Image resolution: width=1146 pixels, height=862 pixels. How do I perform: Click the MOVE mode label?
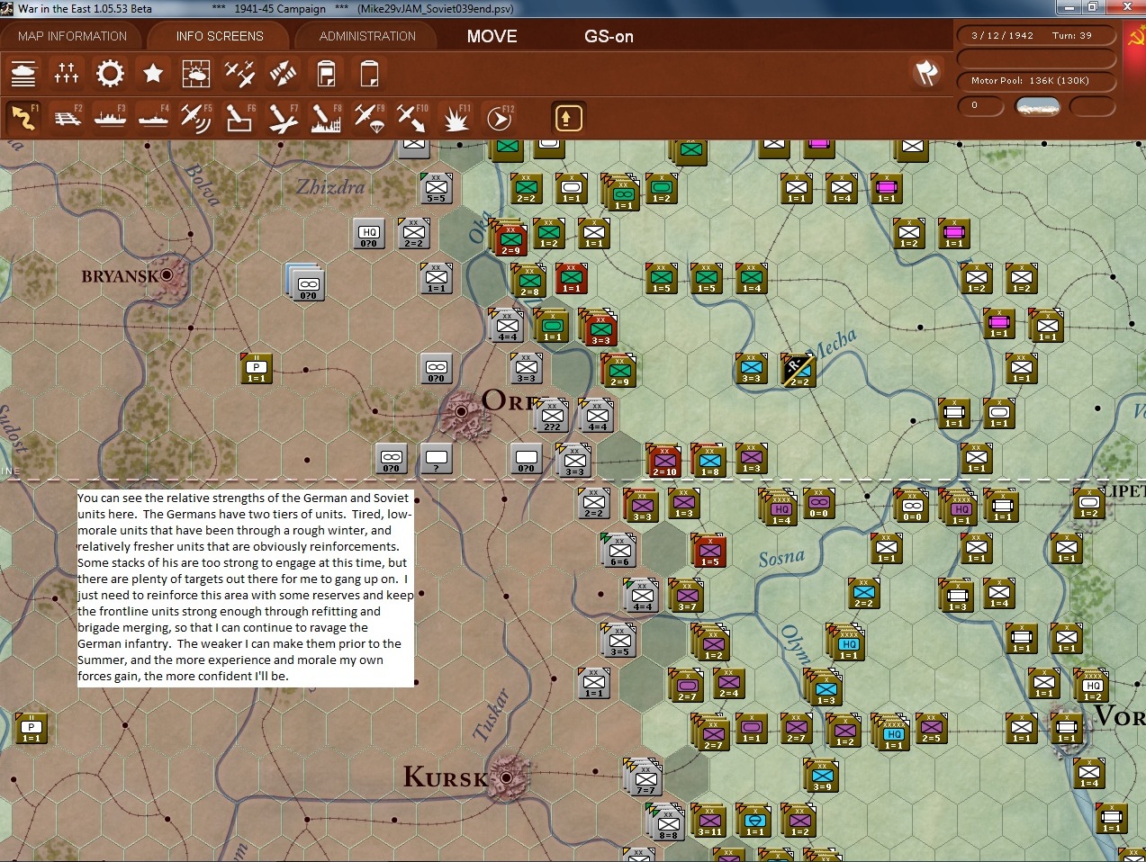click(492, 36)
